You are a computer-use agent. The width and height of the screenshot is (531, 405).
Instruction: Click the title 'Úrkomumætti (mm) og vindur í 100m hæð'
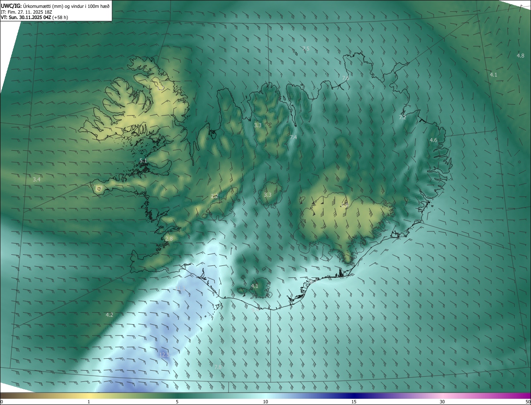[66, 6]
